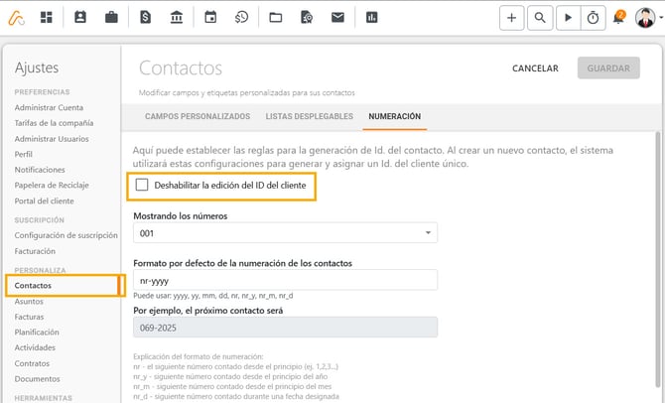Enable Deshabilitar la edición del ID checkbox
This screenshot has height=403, width=665.
click(142, 185)
